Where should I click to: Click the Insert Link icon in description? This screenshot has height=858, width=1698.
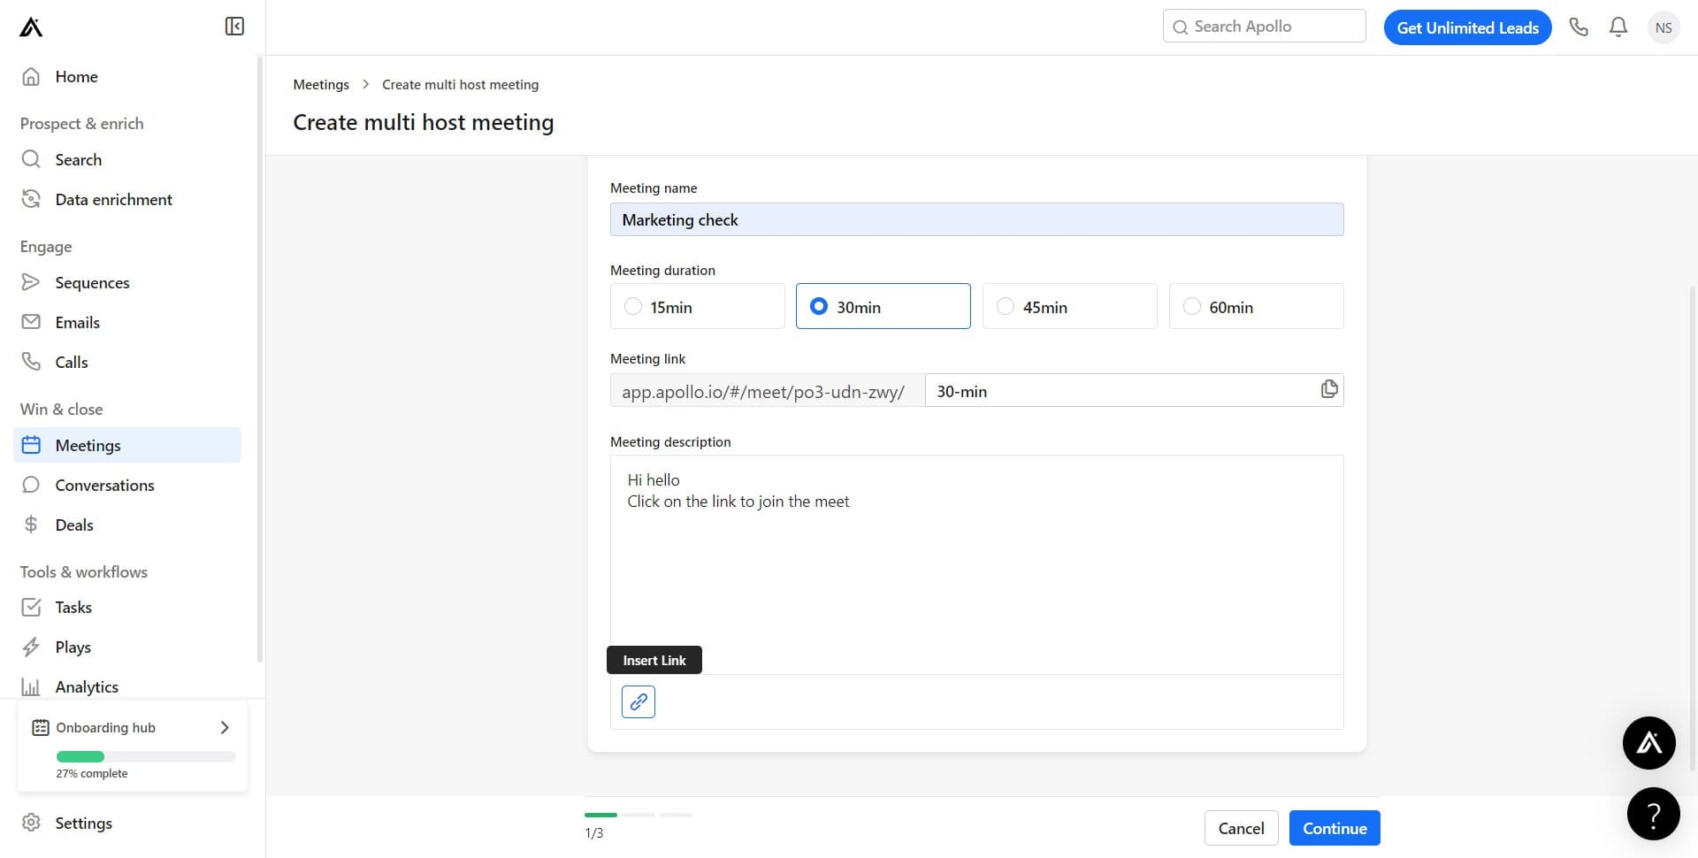coord(638,701)
